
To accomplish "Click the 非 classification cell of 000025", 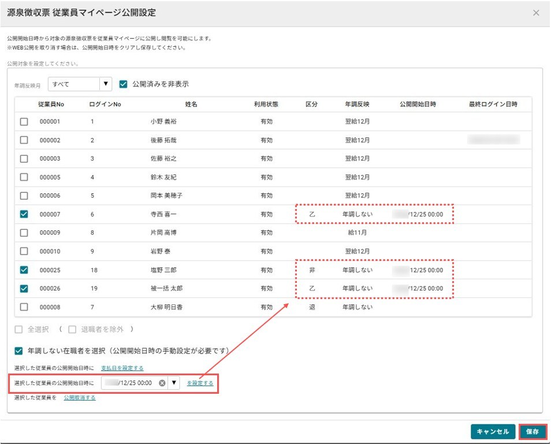I will [312, 270].
